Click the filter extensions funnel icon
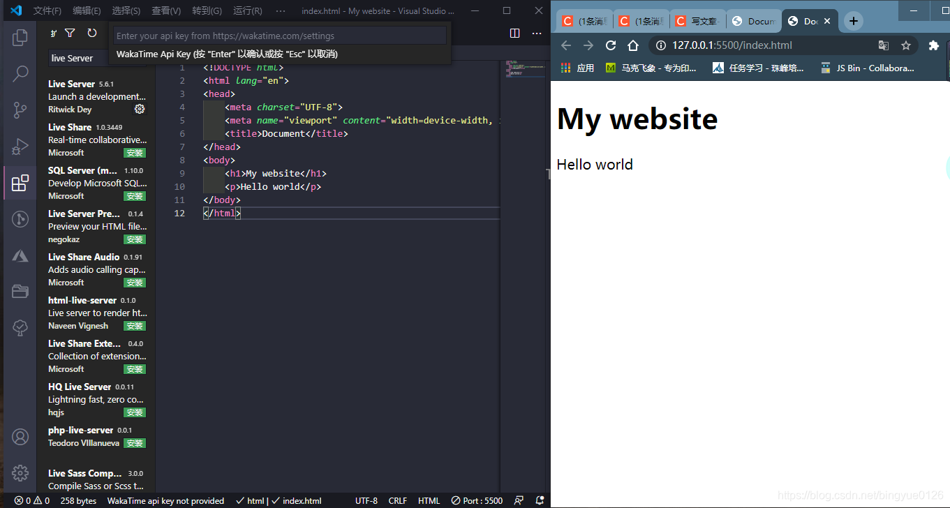Viewport: 950px width, 508px height. click(70, 33)
